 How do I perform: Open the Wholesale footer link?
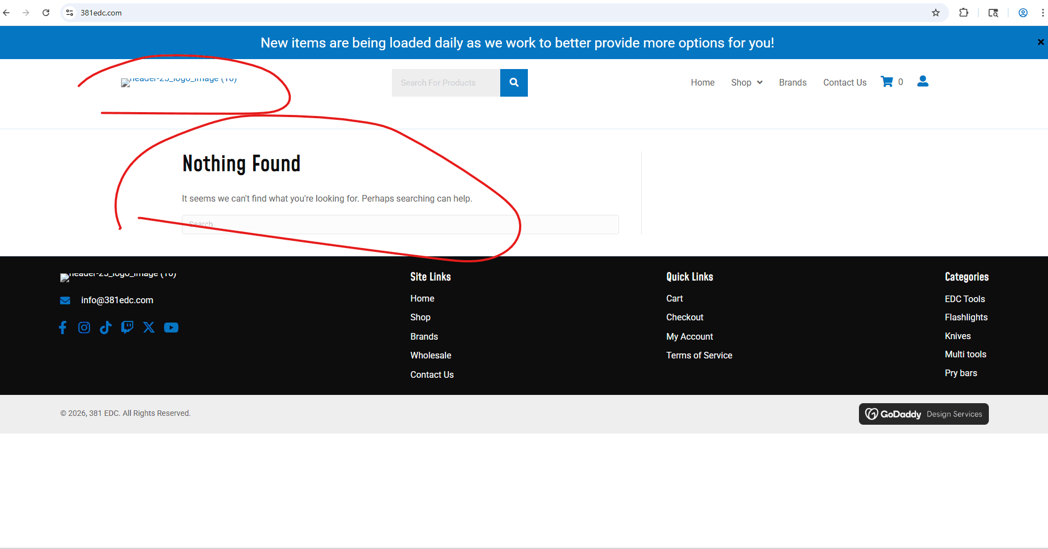click(x=431, y=355)
